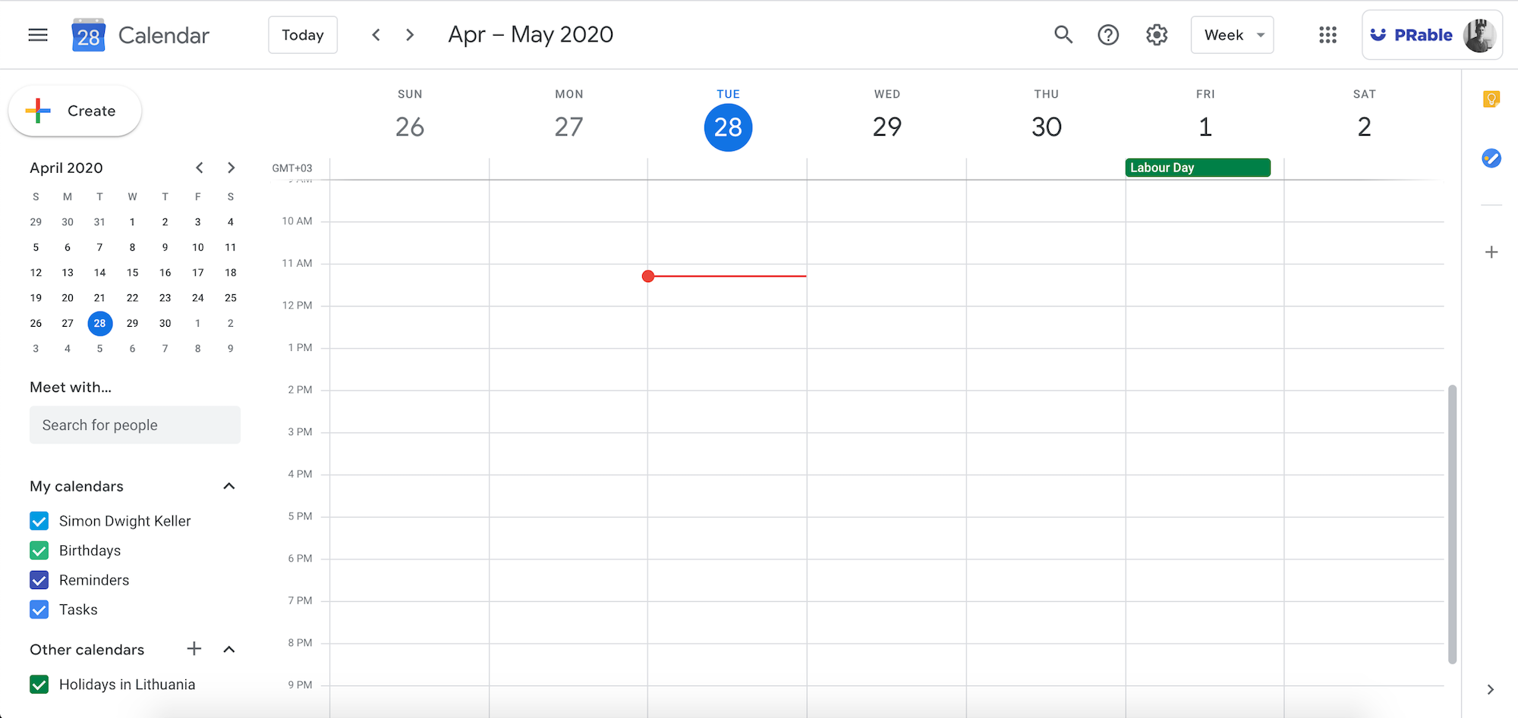Select March 31 in mini calendar

[99, 222]
